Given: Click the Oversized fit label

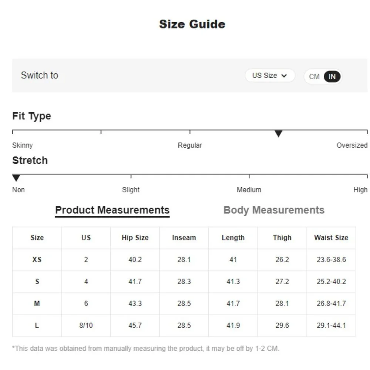Looking at the screenshot, I should pyautogui.click(x=351, y=145).
